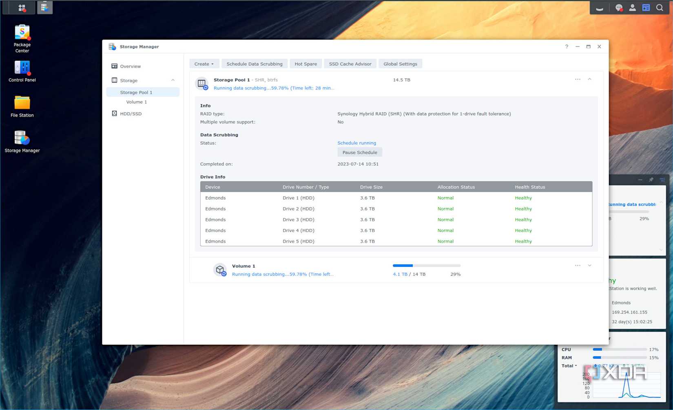The width and height of the screenshot is (673, 410).
Task: Open Storage Pool 1 more options menu
Action: point(578,80)
